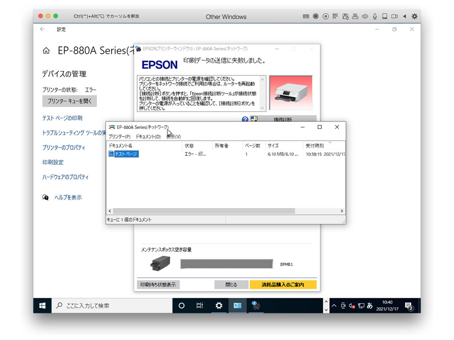Toggle Japanese IME あ indicator
Viewport: 454px width, 340px height.
[x=370, y=306]
